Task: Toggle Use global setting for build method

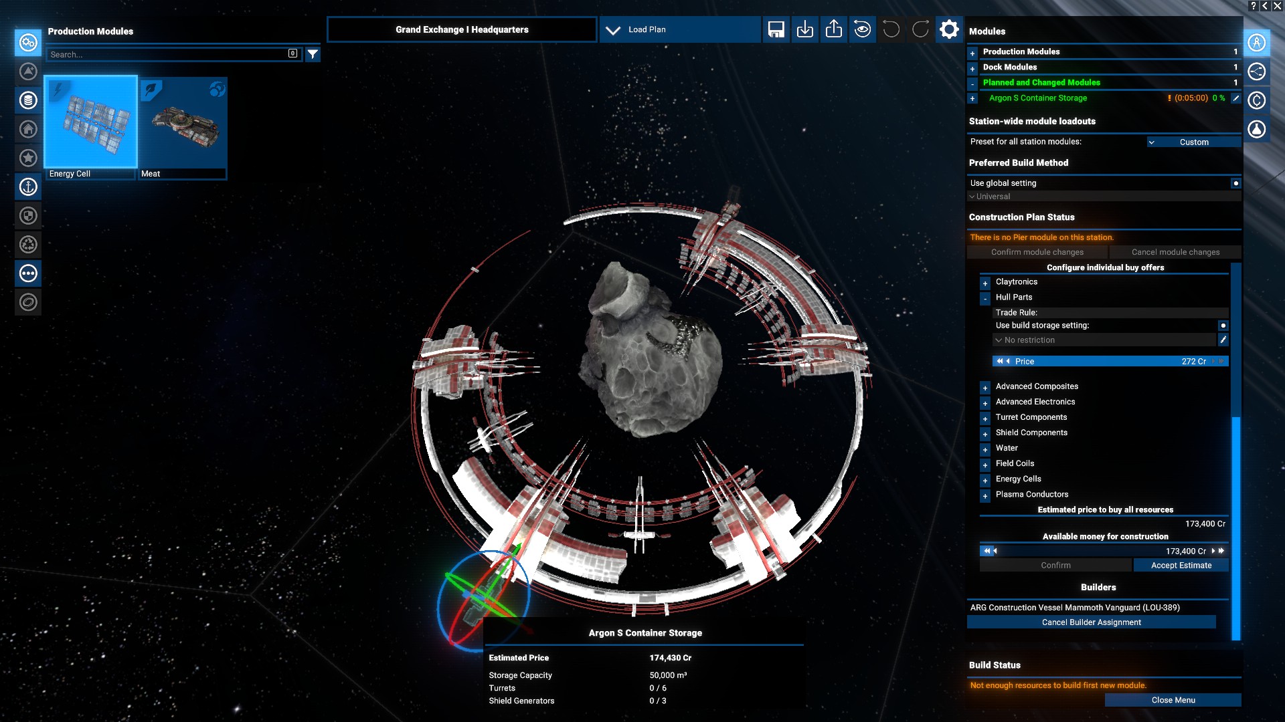Action: [1235, 183]
